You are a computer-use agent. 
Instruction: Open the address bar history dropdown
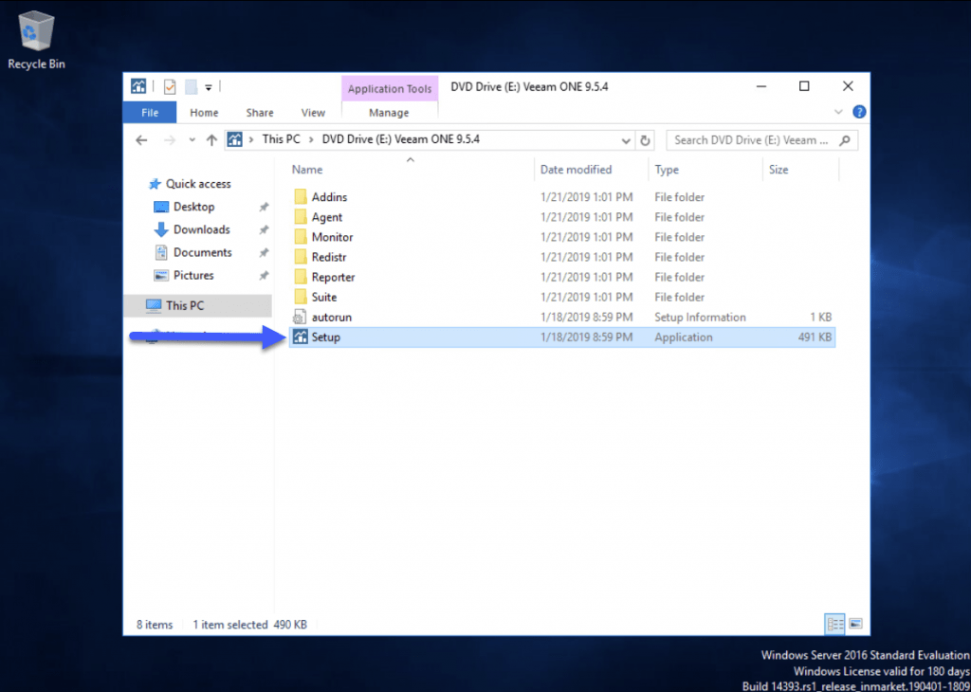tap(626, 140)
